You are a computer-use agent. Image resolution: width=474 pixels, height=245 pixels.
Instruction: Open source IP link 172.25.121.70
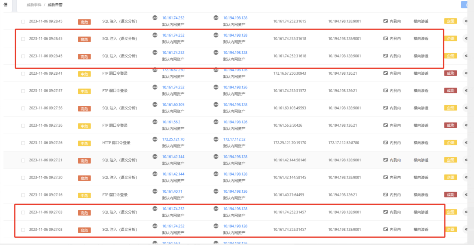173,139
